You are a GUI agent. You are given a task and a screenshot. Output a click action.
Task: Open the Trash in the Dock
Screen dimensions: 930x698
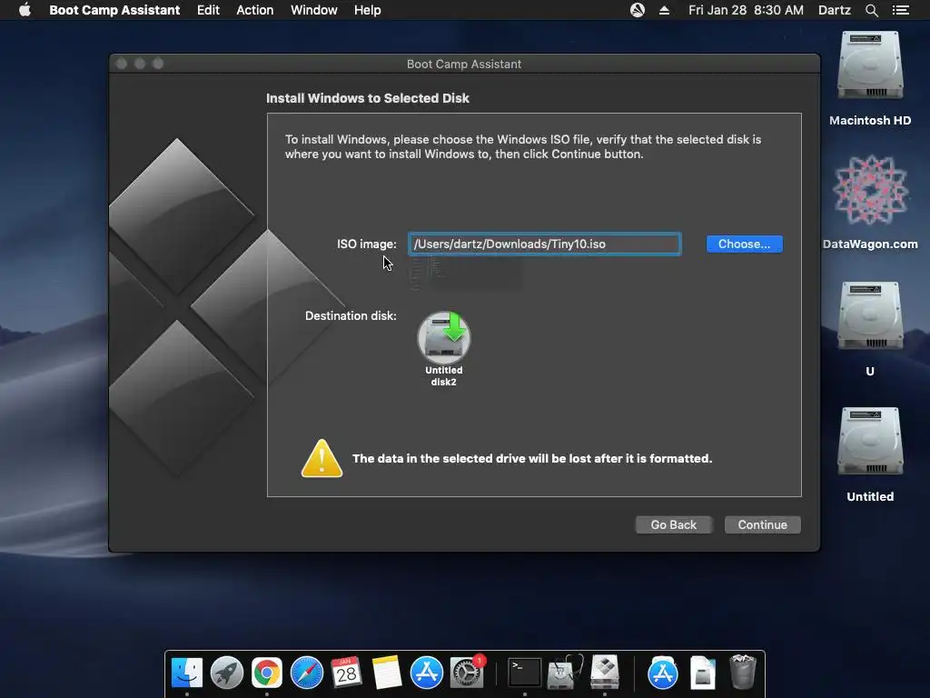click(742, 672)
